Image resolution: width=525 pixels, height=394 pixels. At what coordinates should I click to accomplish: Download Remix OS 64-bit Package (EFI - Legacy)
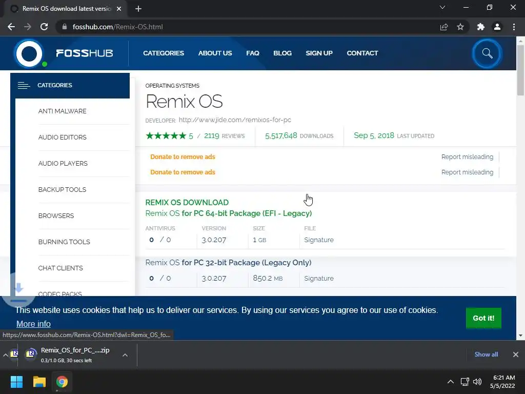coord(228,213)
